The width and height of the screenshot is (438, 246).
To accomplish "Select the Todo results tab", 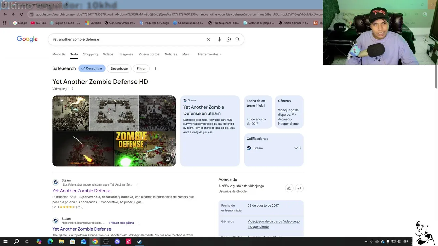I will [x=74, y=54].
